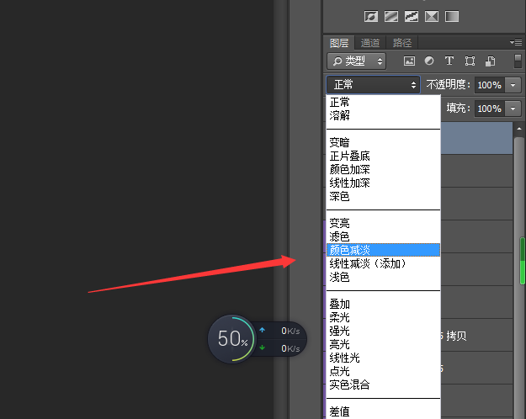Select 亮光 blend mode

383,344
